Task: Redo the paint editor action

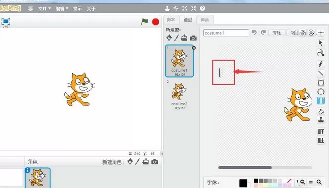Action: [x=263, y=32]
